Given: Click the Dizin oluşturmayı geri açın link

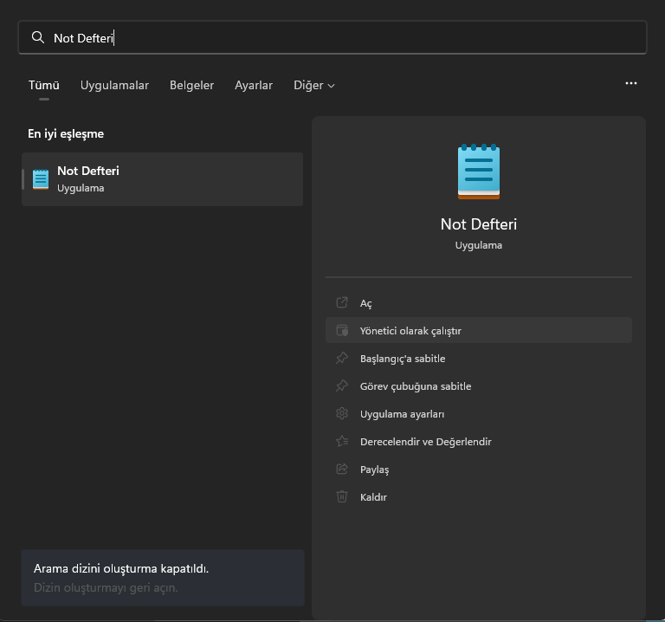Looking at the screenshot, I should (106, 587).
